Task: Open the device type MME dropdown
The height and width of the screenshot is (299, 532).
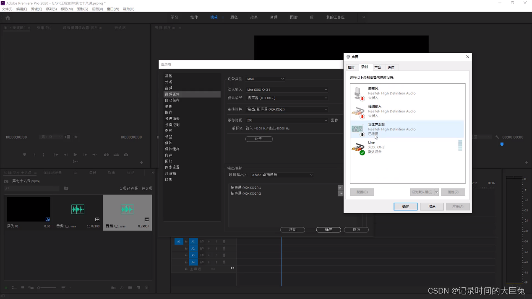Action: click(x=265, y=79)
